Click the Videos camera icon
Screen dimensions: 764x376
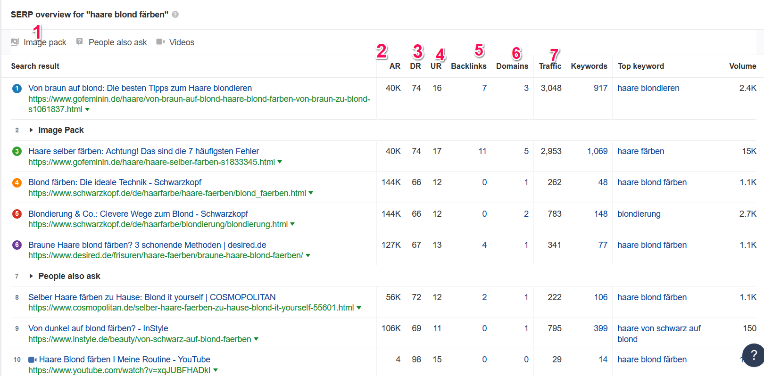[x=160, y=42]
